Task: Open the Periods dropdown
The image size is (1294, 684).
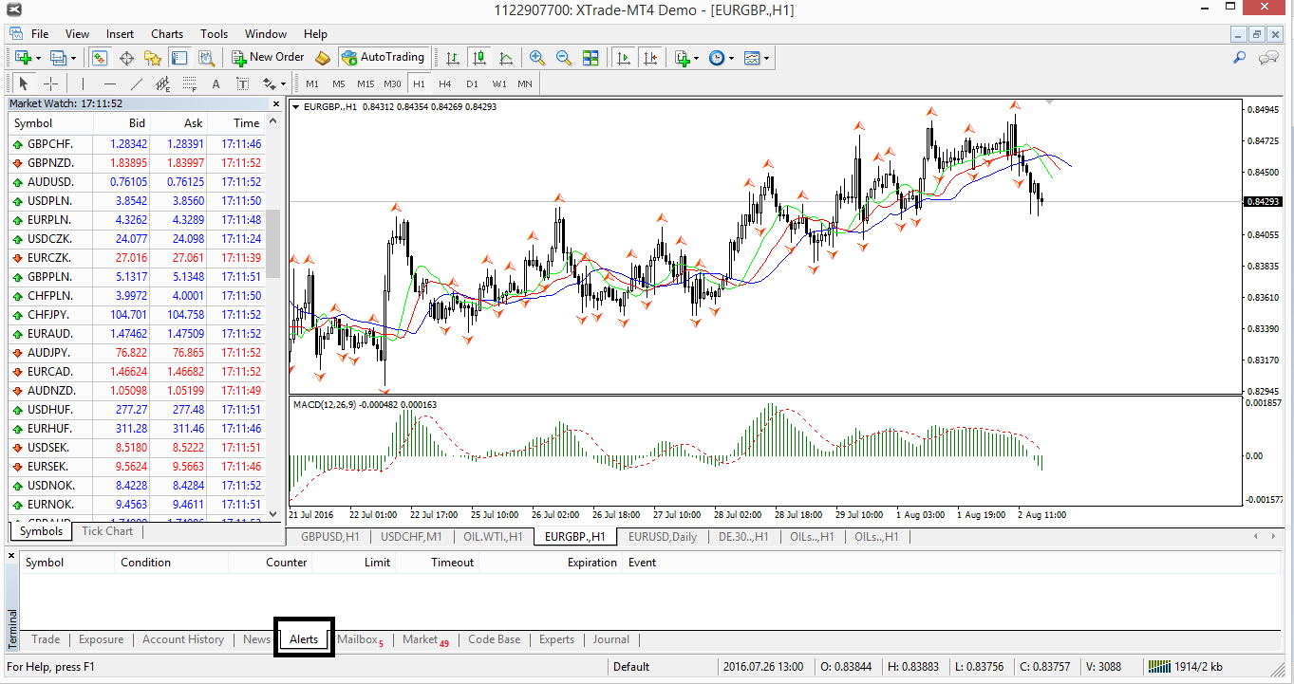Action: pyautogui.click(x=721, y=58)
